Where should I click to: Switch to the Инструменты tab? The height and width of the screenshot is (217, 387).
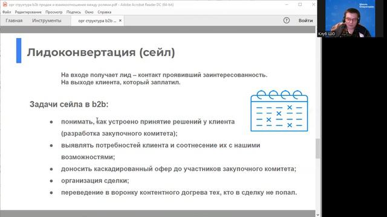click(47, 20)
